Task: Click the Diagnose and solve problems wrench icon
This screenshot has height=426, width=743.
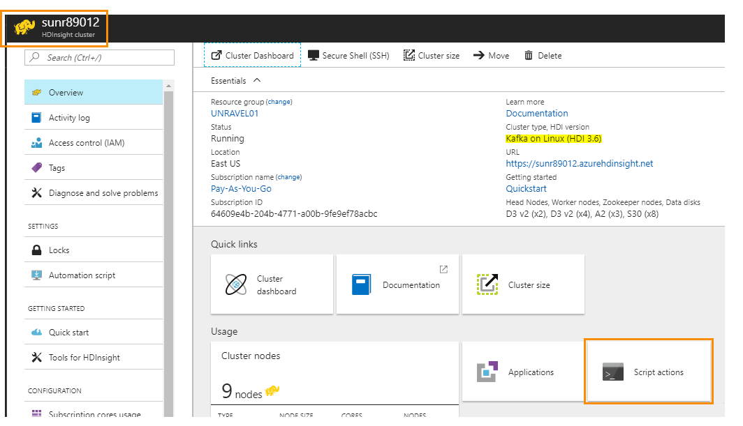Action: click(x=36, y=192)
